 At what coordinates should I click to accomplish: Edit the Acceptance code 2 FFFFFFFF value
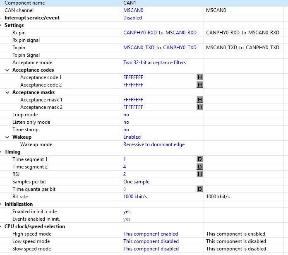pyautogui.click(x=133, y=85)
